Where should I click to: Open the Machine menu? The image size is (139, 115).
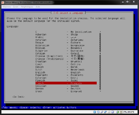click(x=7, y=7)
